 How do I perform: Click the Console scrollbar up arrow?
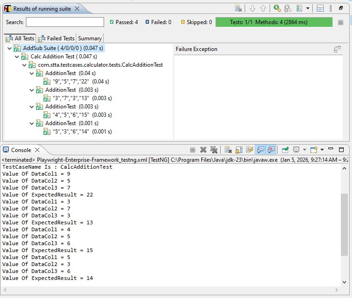coord(344,169)
